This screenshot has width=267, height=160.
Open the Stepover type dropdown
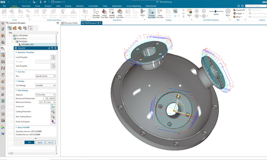(x=45, y=95)
